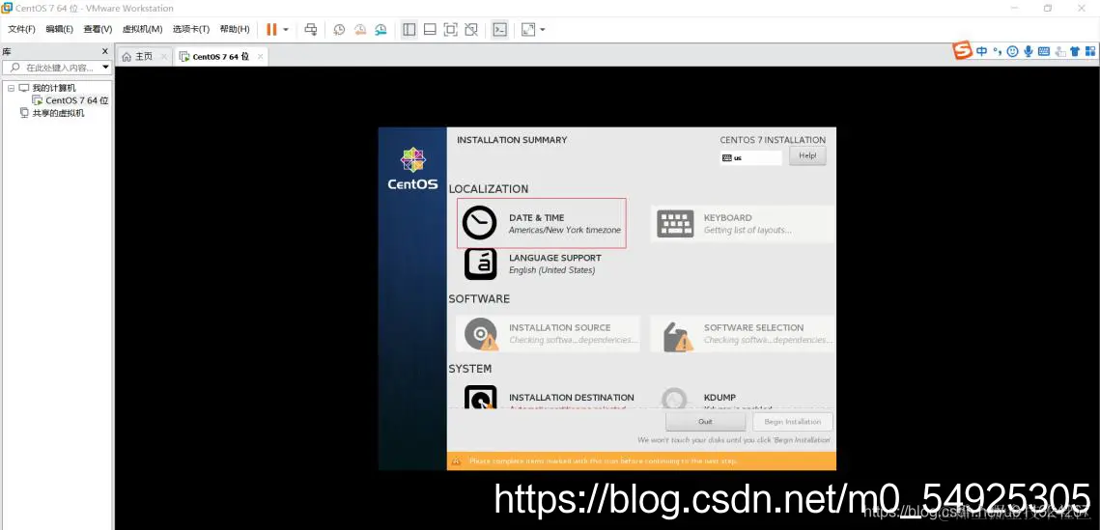Open the 编辑(E) menu

coord(59,29)
